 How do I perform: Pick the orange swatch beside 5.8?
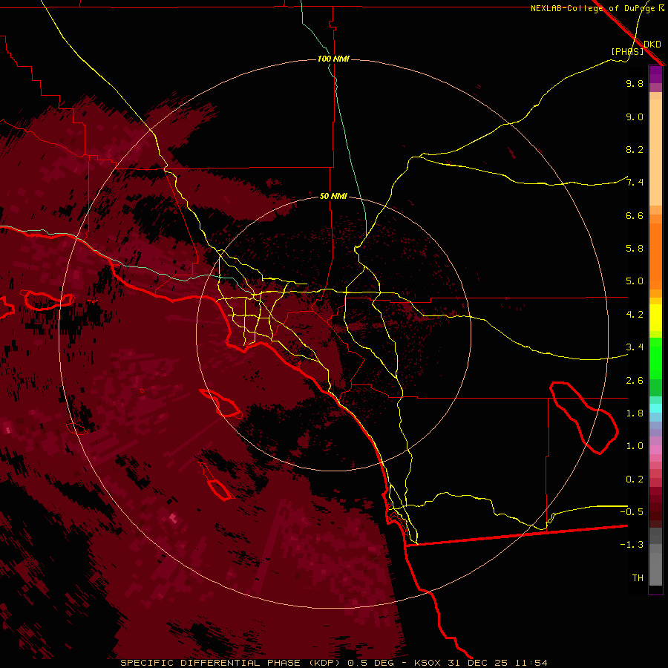tap(655, 249)
